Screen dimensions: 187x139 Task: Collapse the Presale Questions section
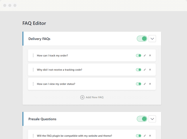(152, 119)
